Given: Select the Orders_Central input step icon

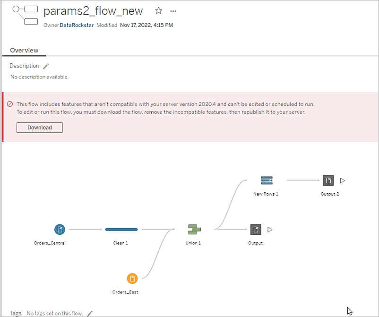Looking at the screenshot, I should [x=60, y=229].
